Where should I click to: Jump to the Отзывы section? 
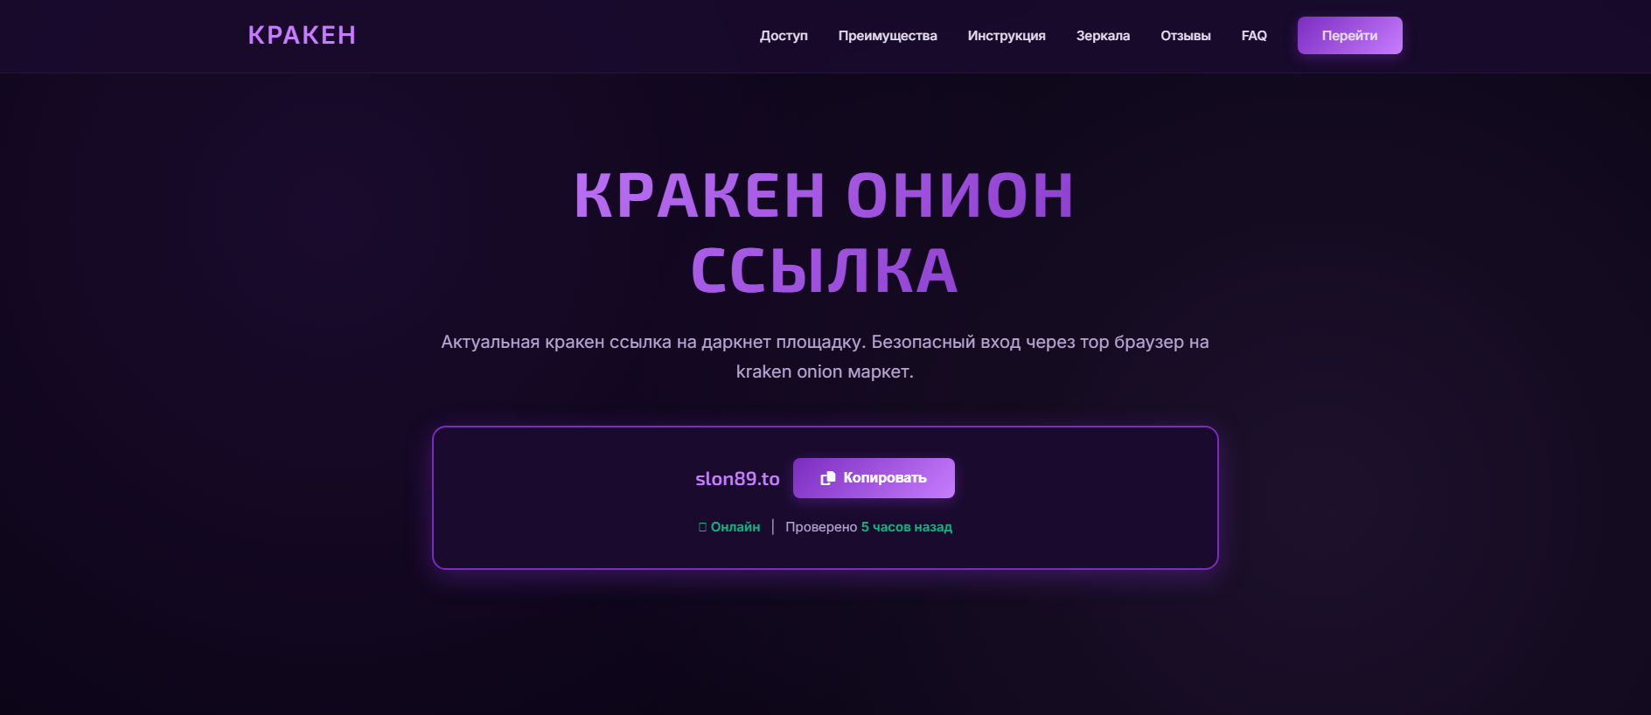click(x=1186, y=36)
